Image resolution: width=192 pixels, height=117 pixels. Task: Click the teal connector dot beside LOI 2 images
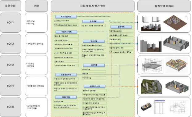tap(137, 44)
